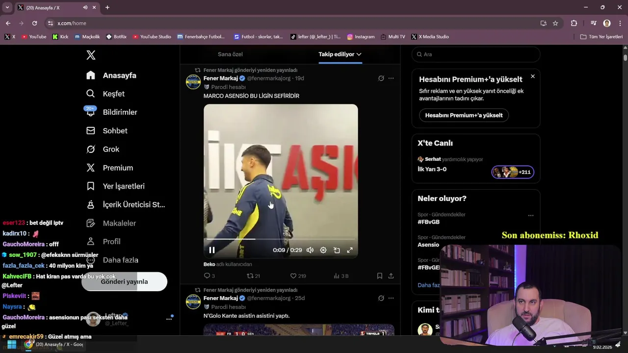Open the YouTube bookmark
628x353 pixels.
(x=33, y=37)
